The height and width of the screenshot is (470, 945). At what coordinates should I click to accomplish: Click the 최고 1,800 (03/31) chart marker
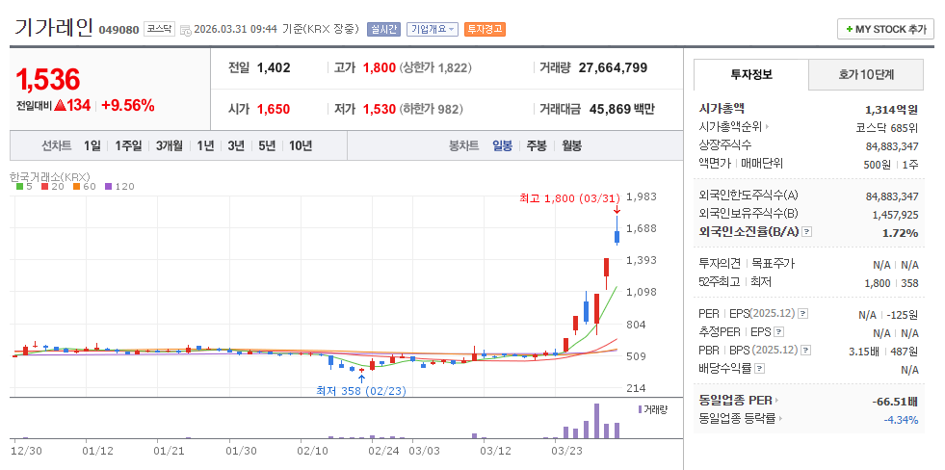569,197
